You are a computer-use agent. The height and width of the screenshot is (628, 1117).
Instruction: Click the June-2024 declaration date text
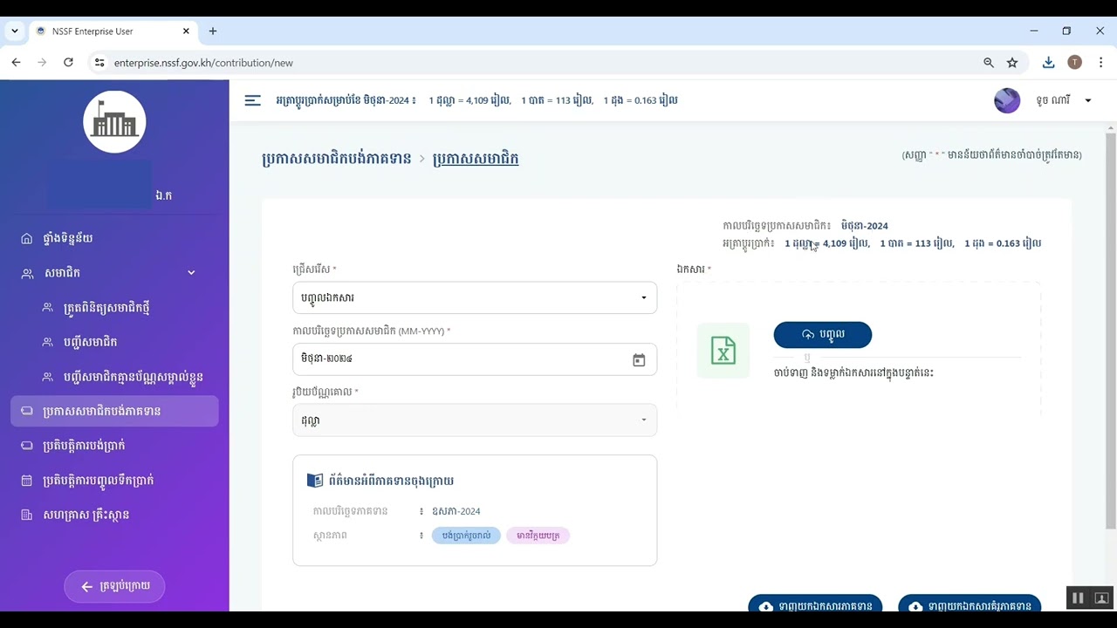click(x=865, y=226)
